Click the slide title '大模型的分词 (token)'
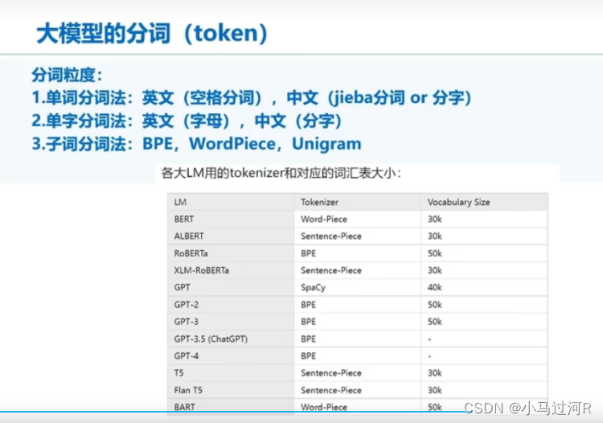This screenshot has height=423, width=603. 152,34
